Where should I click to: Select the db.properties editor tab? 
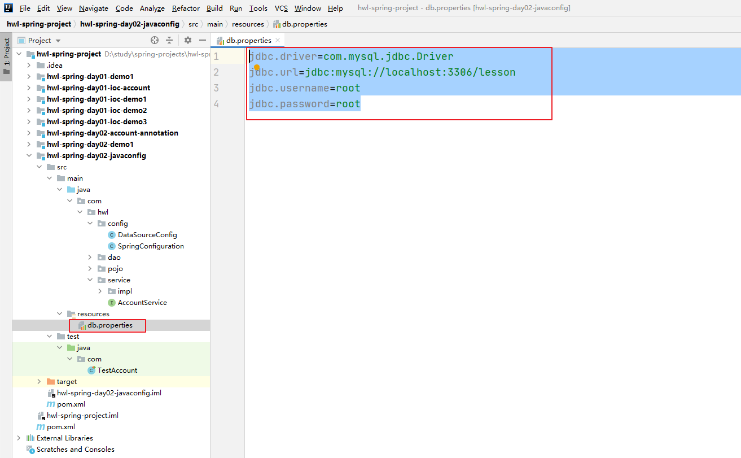(248, 40)
